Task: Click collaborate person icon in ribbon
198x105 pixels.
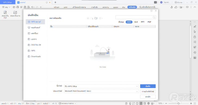Action: tap(172, 7)
